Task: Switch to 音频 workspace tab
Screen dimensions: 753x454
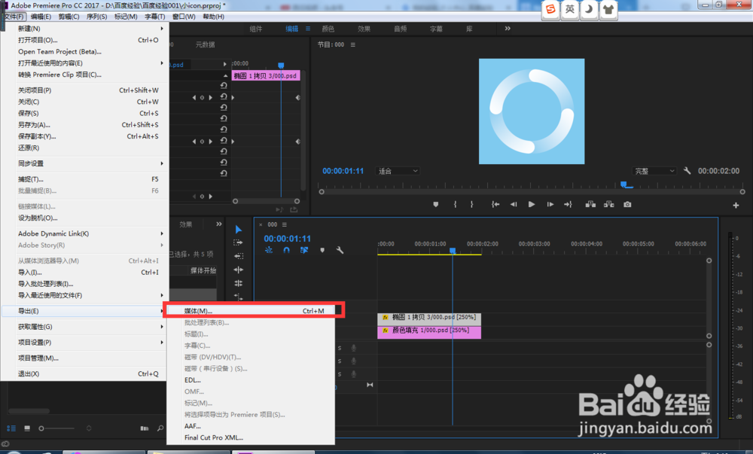Action: pyautogui.click(x=400, y=29)
